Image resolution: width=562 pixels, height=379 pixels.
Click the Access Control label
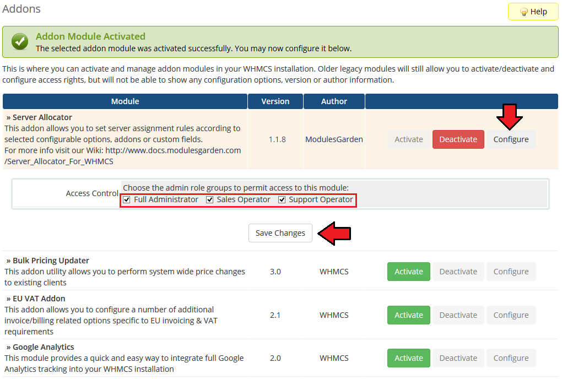pyautogui.click(x=92, y=193)
